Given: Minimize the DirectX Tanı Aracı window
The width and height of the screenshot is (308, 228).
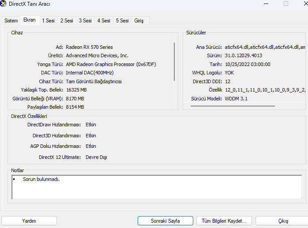Looking at the screenshot, I should (x=266, y=4).
